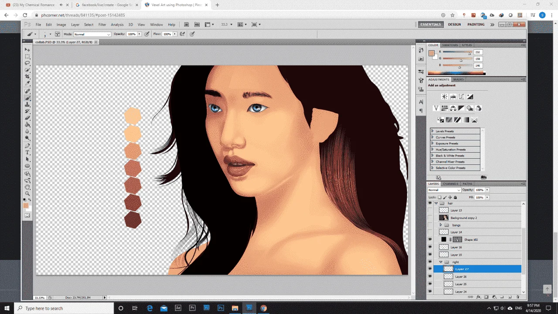Hide Layer 16
Image resolution: width=558 pixels, height=314 pixels.
tap(430, 247)
